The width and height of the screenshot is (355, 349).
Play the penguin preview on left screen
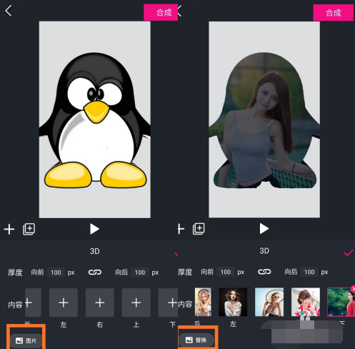[x=94, y=229]
